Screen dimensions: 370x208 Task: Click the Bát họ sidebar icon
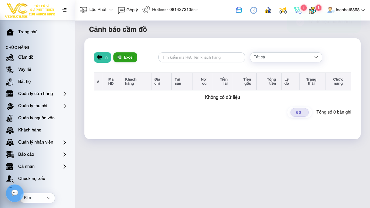(x=10, y=82)
